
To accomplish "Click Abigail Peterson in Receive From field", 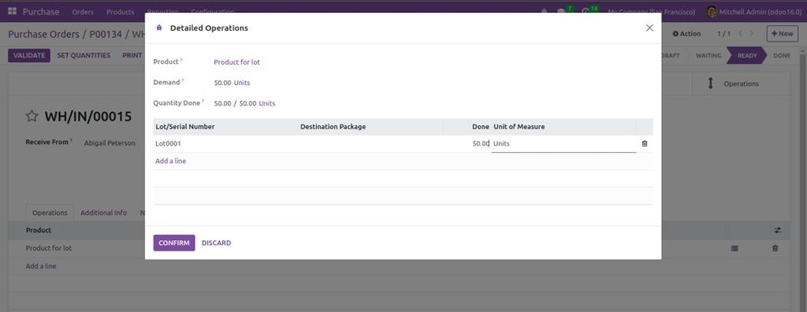I will coord(110,143).
